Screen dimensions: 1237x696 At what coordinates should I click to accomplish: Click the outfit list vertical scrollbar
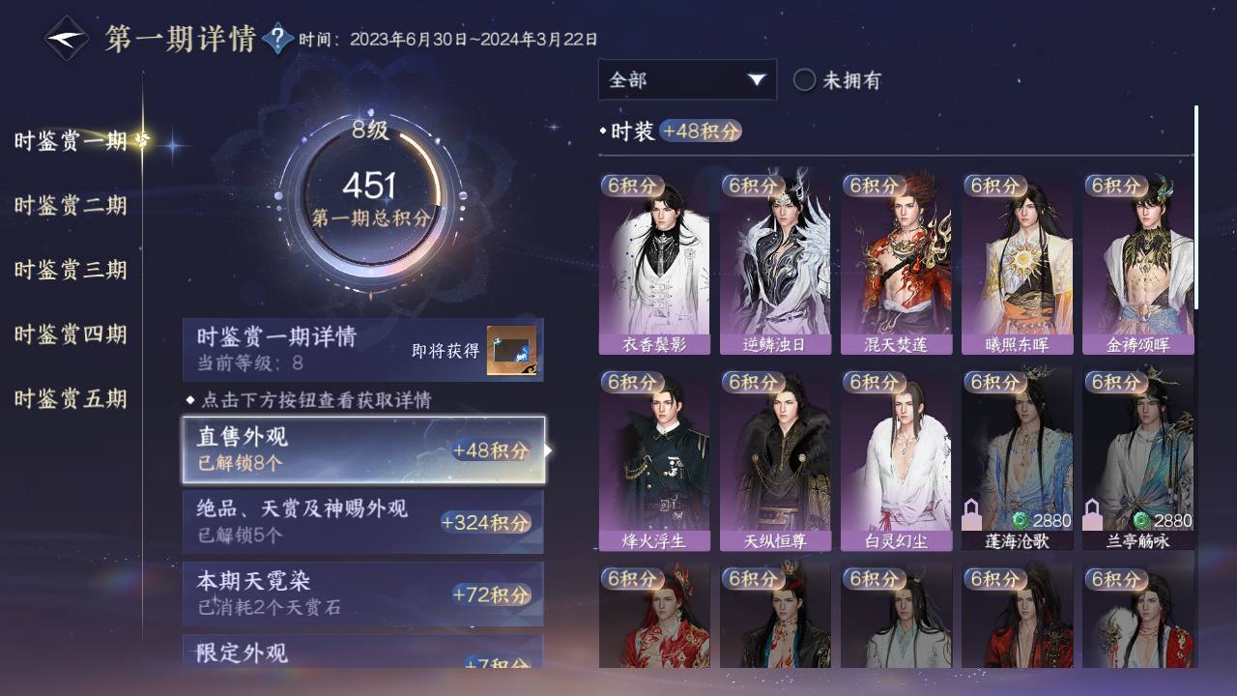tap(1196, 208)
